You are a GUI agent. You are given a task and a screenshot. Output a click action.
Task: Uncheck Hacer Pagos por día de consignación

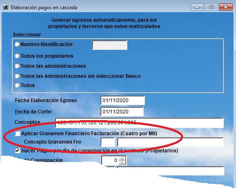point(18,151)
